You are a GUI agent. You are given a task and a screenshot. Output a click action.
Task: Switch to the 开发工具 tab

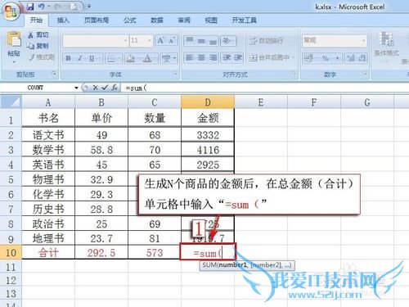pos(244,20)
